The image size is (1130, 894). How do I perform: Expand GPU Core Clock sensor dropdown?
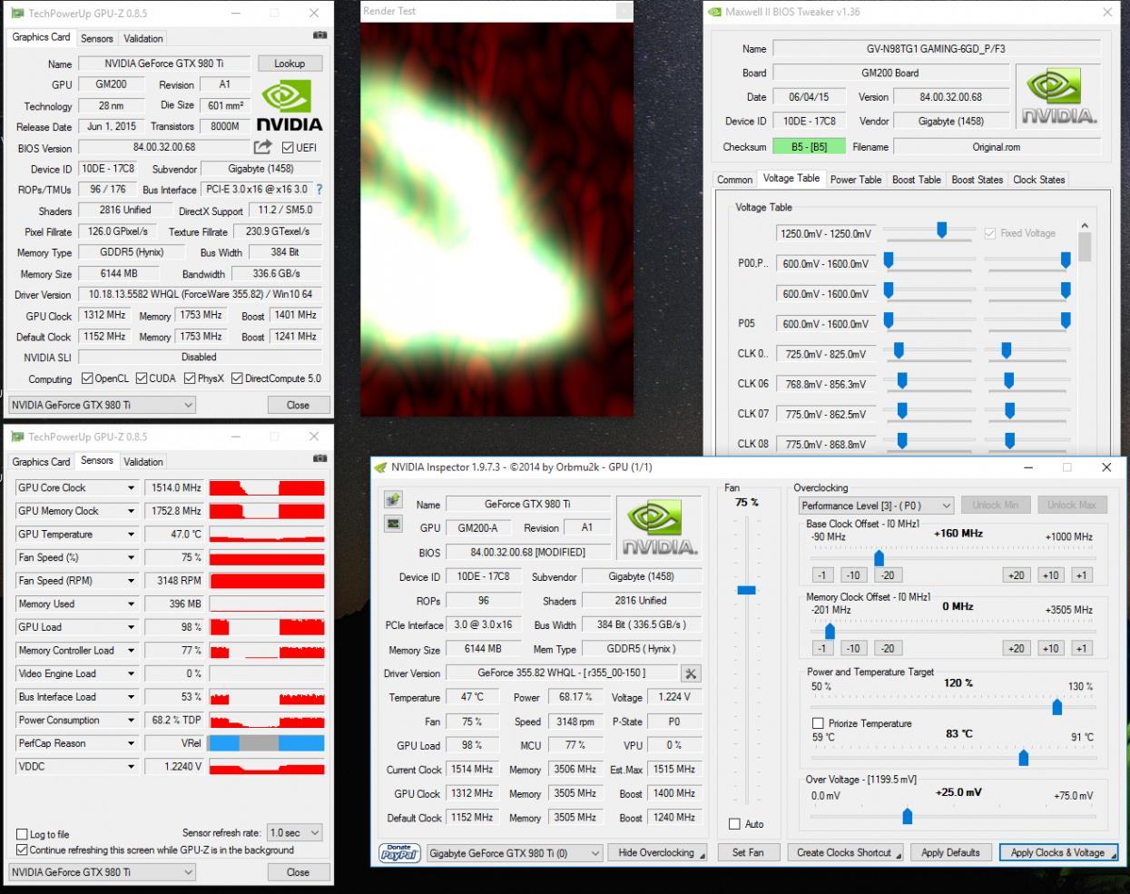(x=131, y=488)
